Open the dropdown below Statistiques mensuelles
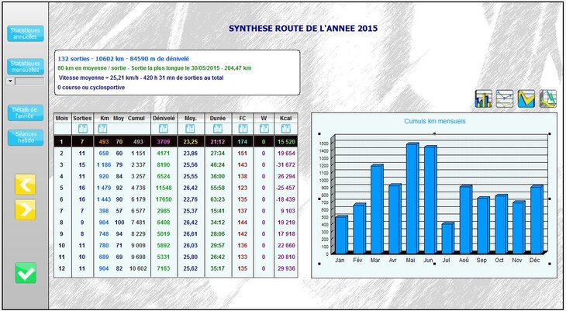 tap(10, 81)
